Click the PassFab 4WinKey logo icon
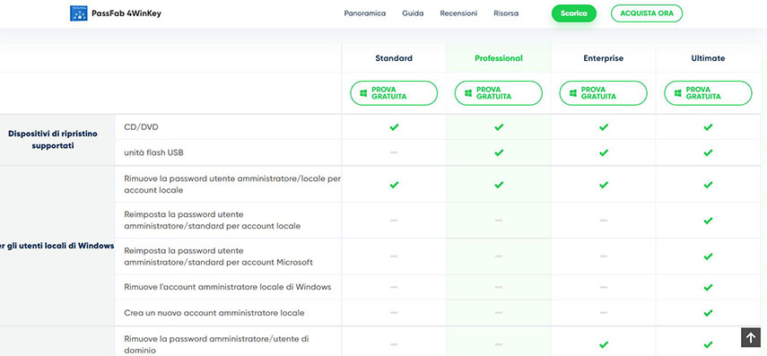The height and width of the screenshot is (356, 767). [78, 13]
